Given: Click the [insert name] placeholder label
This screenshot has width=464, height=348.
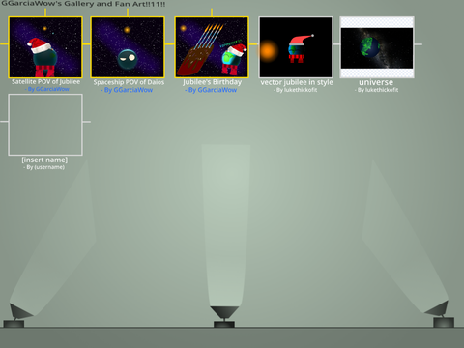Looking at the screenshot, I should 44,159.
